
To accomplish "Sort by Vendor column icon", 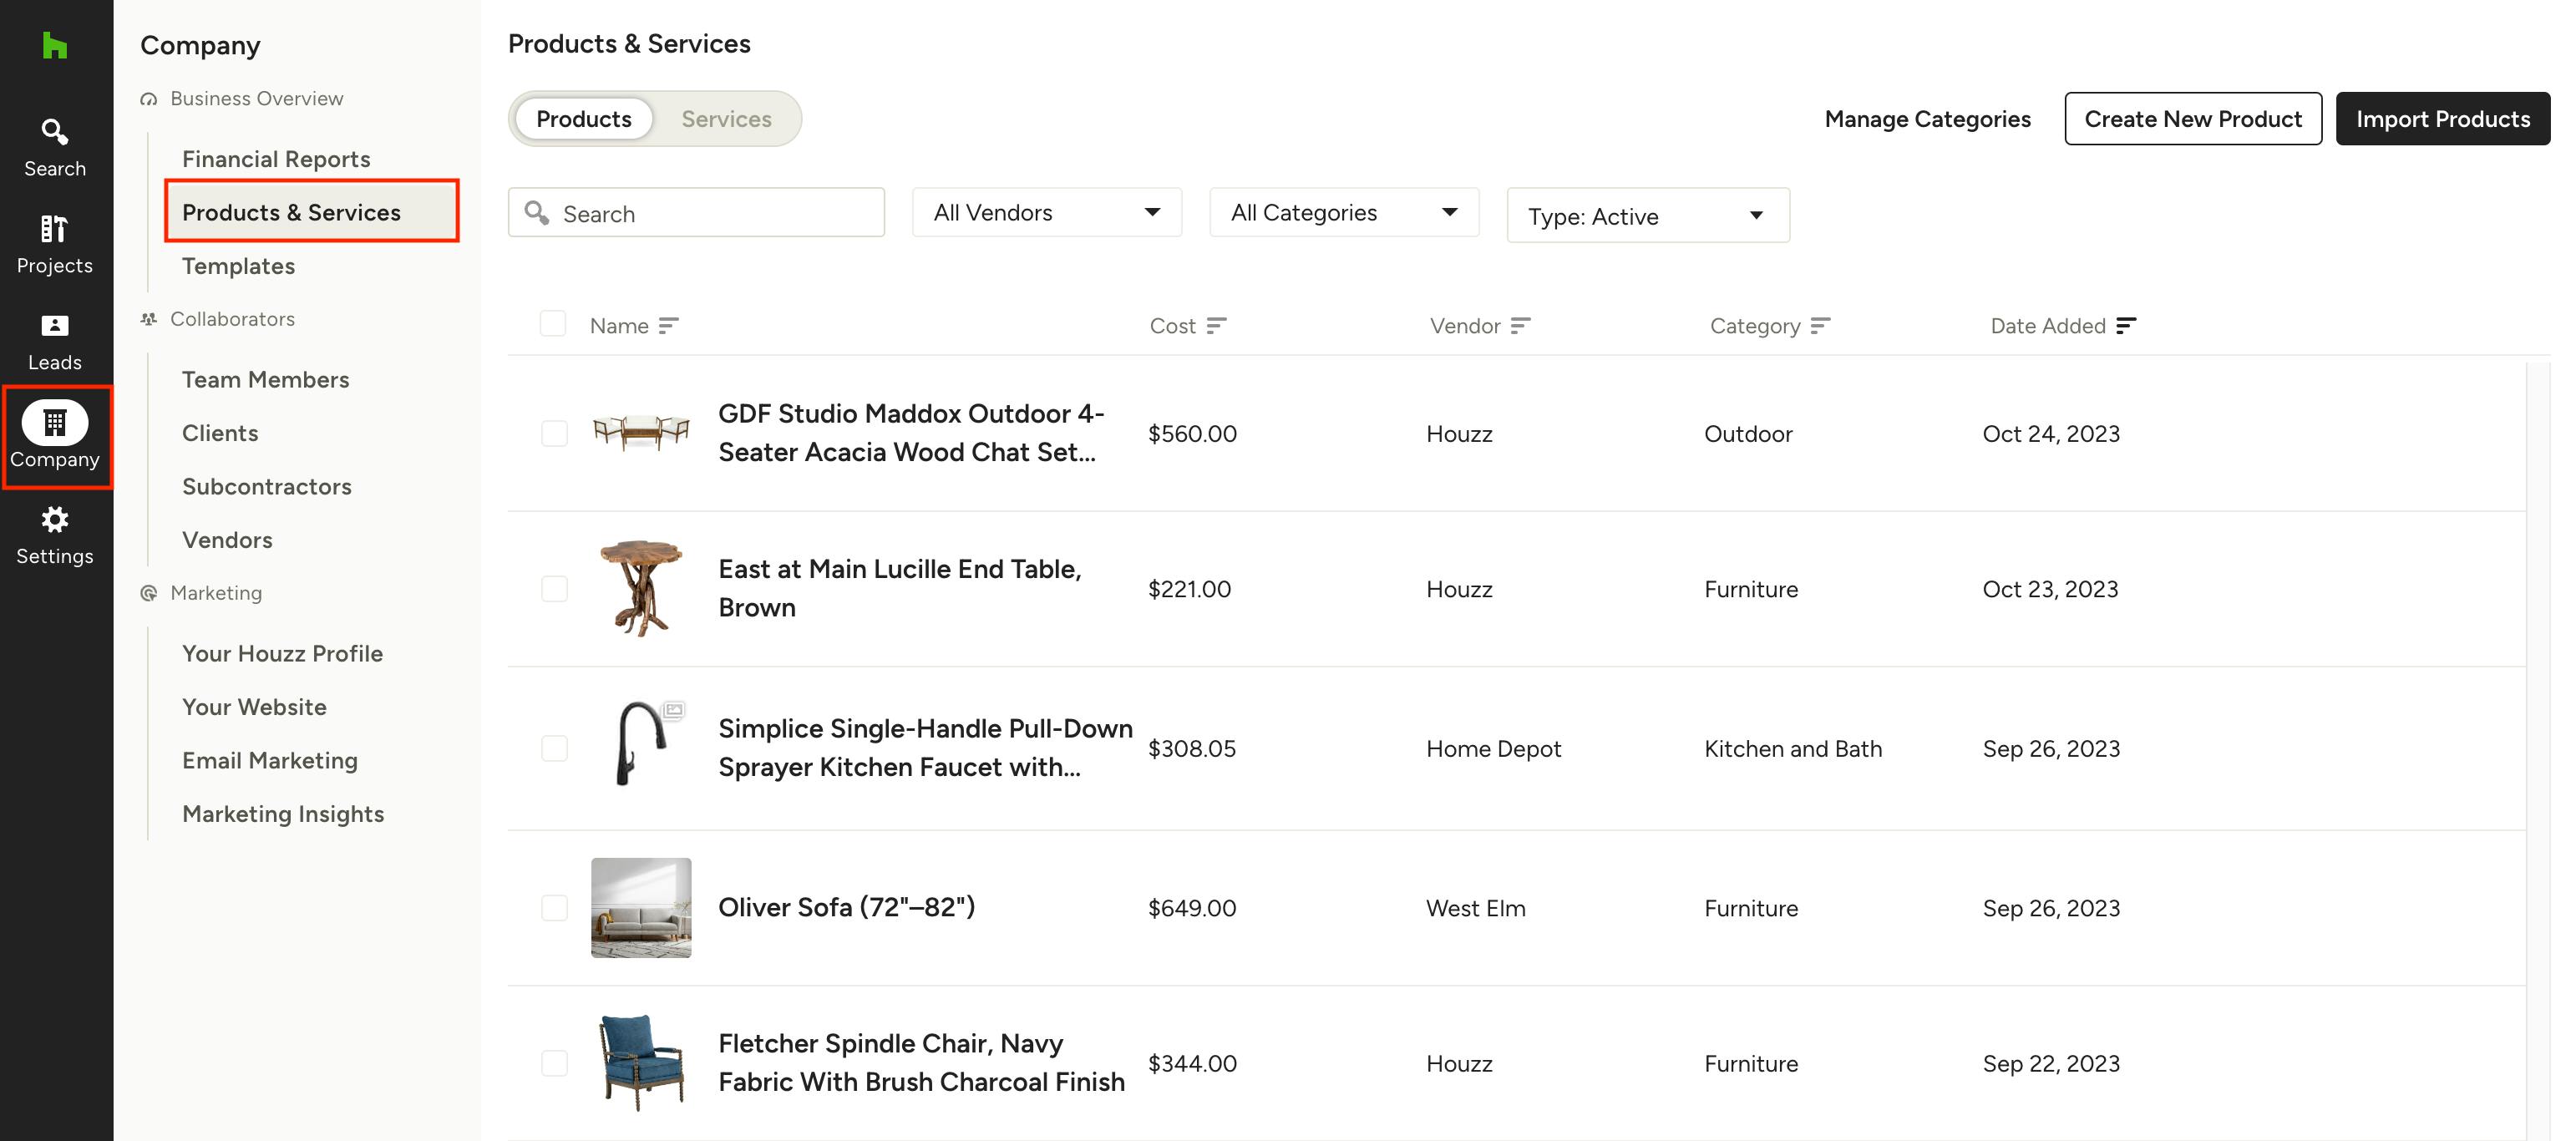I will click(x=1520, y=326).
